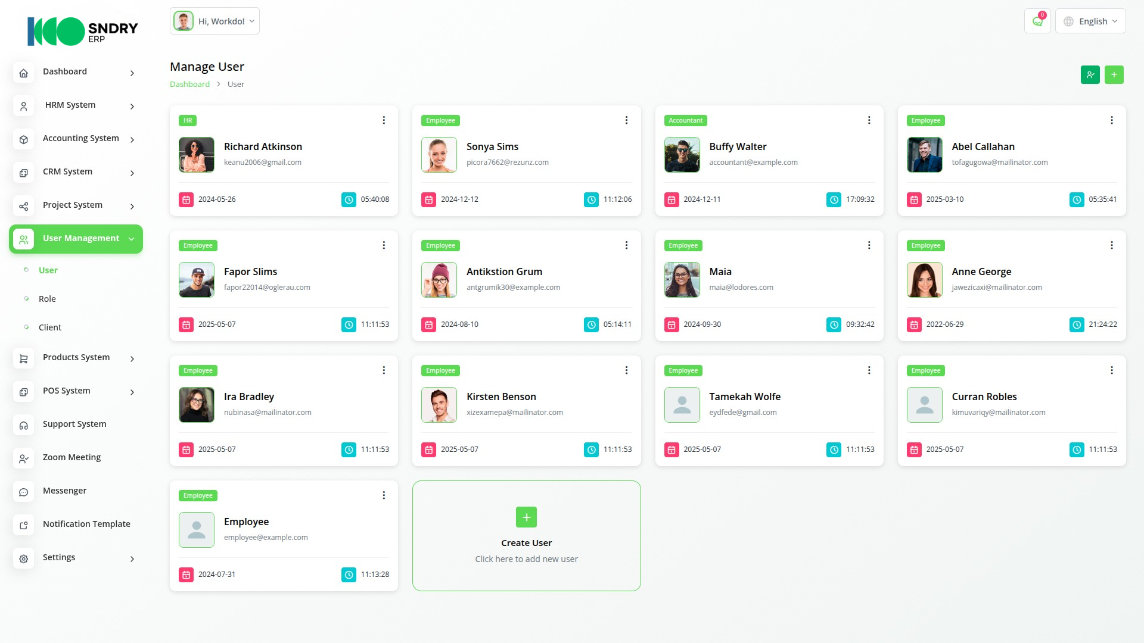Click the Zoom Meeting sidebar icon

24,458
